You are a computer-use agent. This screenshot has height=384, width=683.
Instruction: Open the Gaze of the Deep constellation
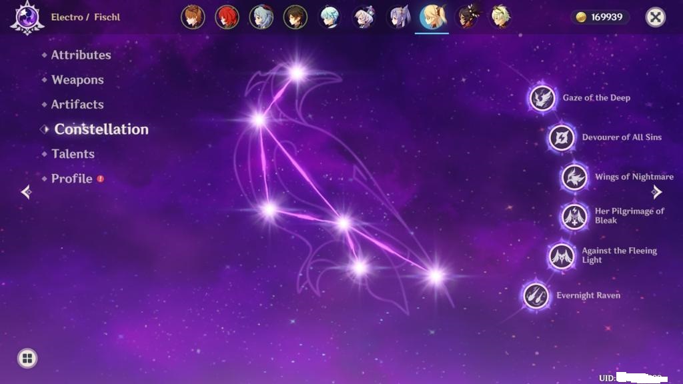coord(543,99)
